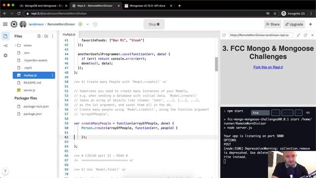Open the Incognito profile indicator
Viewport: 316px width, 178px height.
pyautogui.click(x=293, y=13)
